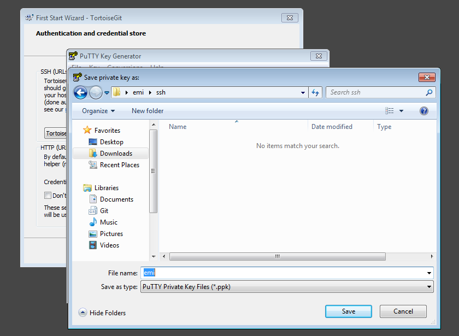The image size is (459, 336).
Task: Click the Tortoise button in TortoiseGit wizard
Action: (56, 133)
